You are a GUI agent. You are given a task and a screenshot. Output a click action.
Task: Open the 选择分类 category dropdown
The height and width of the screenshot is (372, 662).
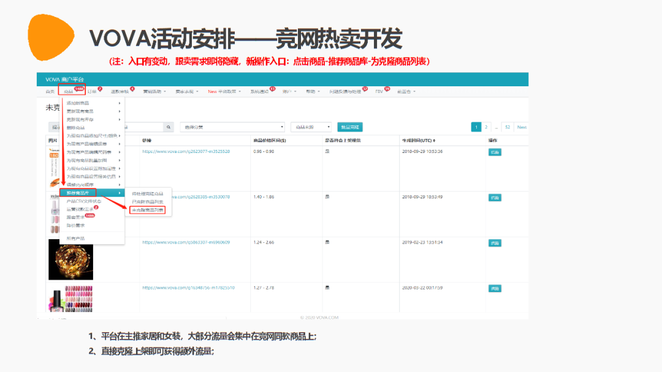[x=232, y=127]
